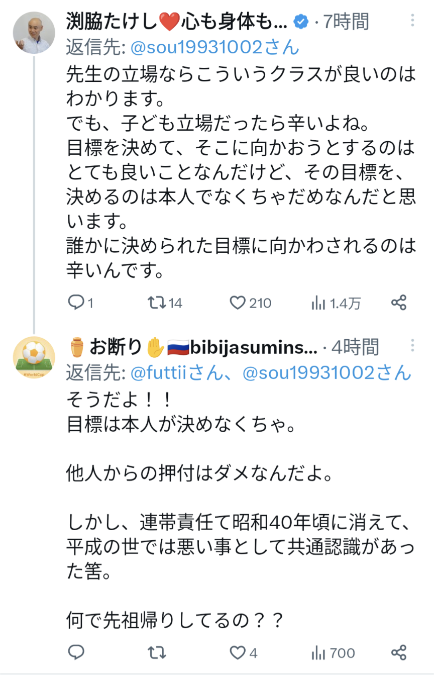The height and width of the screenshot is (680, 434).
Task: Reply to 渕脇たけし's tweet via the comment icon
Action: [76, 303]
